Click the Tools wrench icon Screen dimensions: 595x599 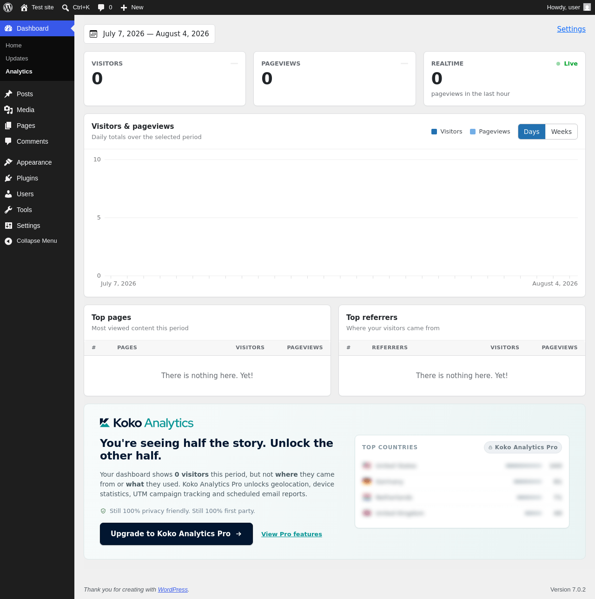coord(8,210)
